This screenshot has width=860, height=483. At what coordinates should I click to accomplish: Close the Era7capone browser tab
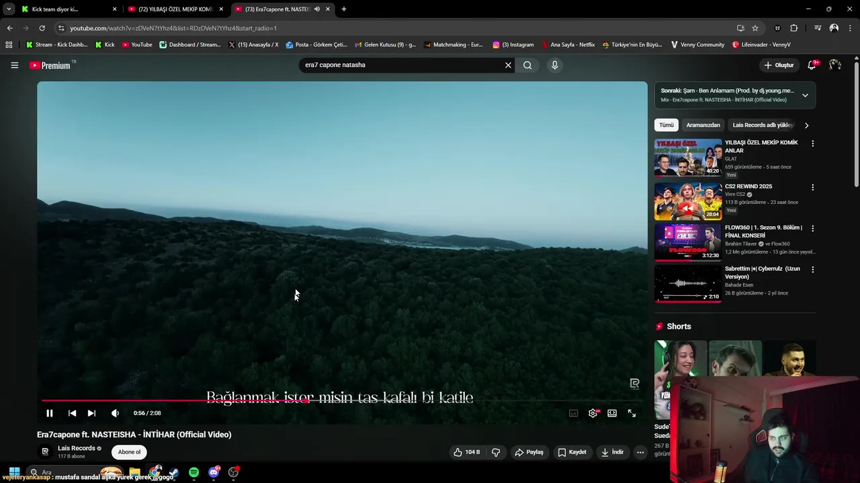(328, 9)
